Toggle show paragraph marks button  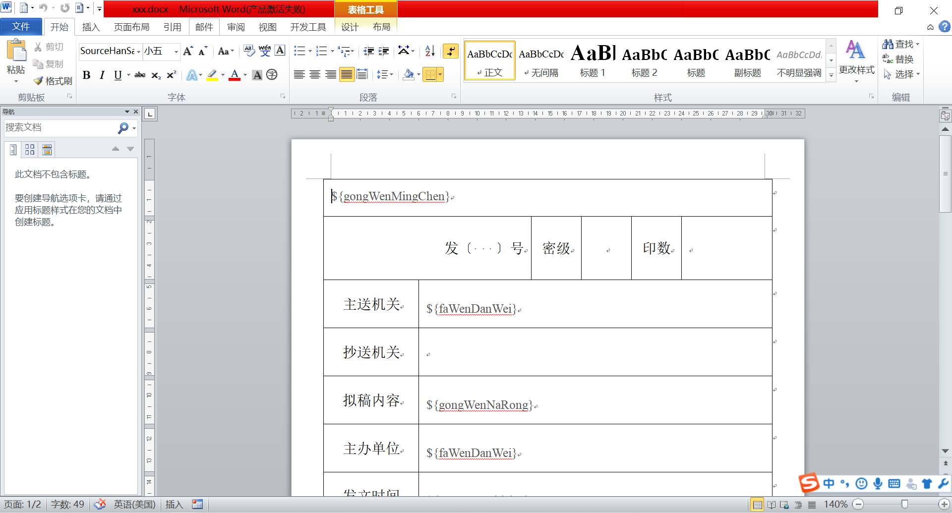[450, 51]
